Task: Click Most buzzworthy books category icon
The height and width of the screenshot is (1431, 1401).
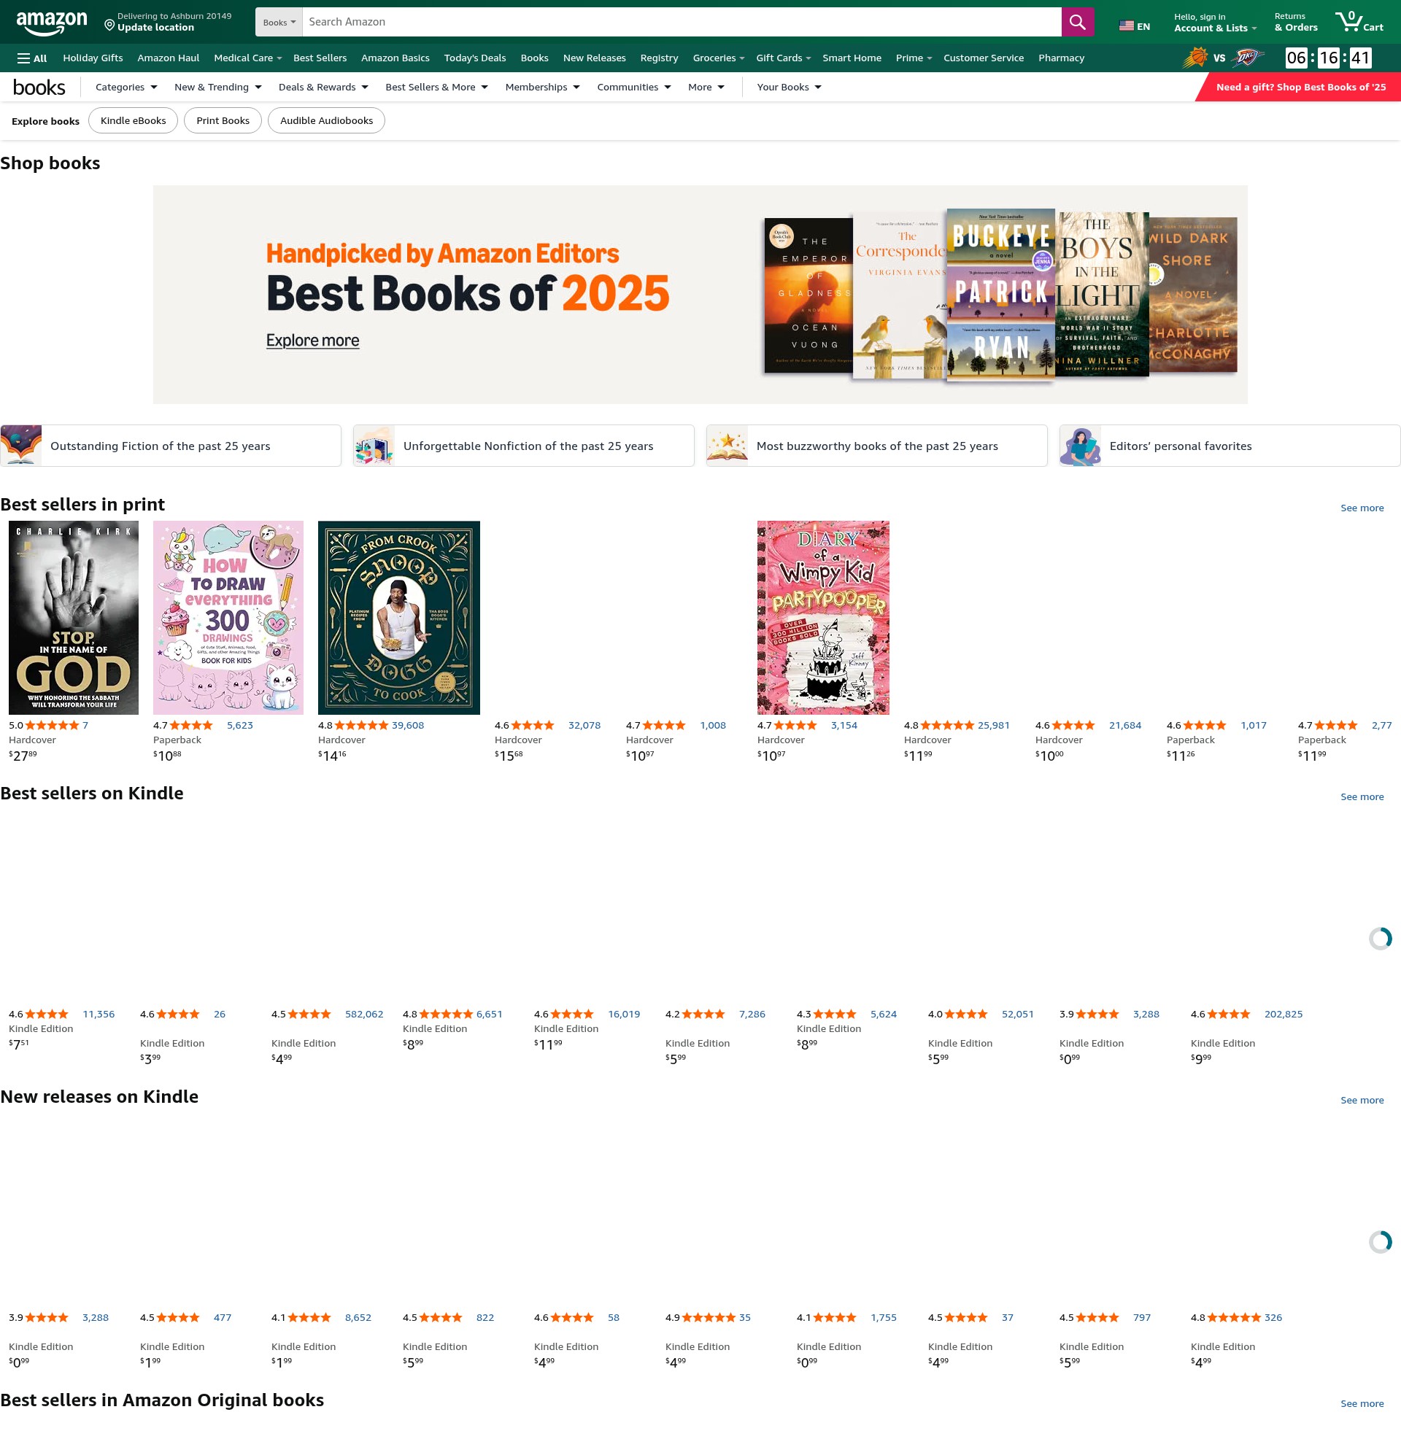Action: pyautogui.click(x=727, y=446)
